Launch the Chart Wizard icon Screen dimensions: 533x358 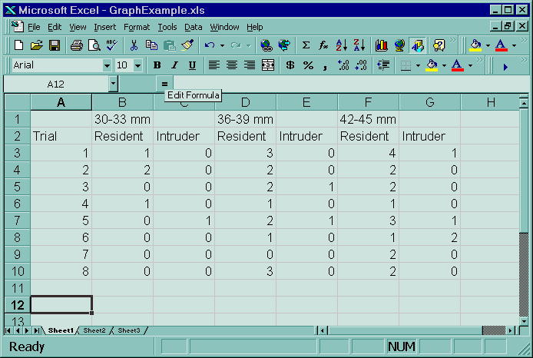382,45
